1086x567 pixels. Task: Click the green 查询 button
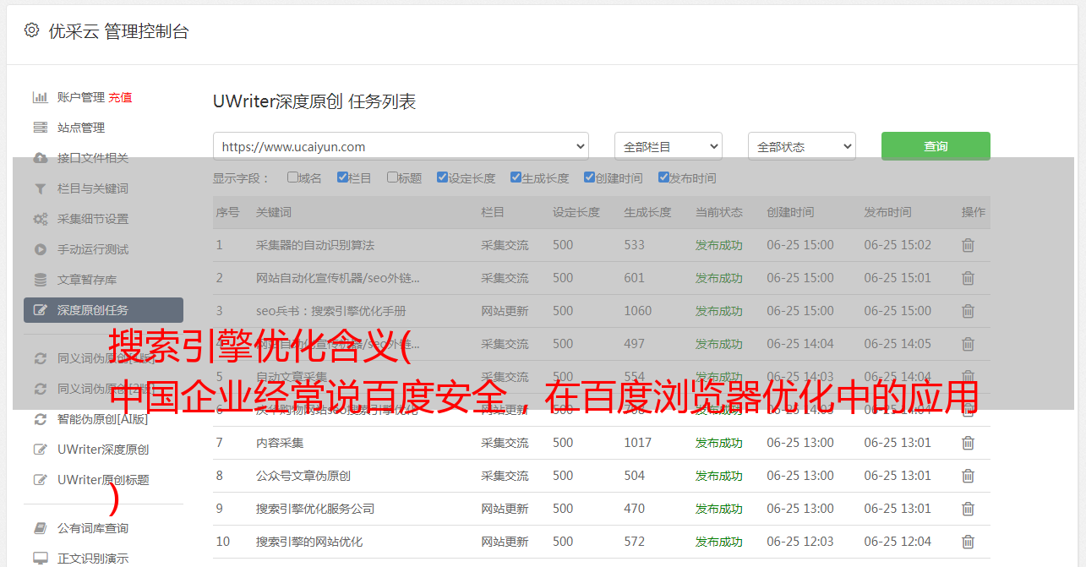(936, 146)
